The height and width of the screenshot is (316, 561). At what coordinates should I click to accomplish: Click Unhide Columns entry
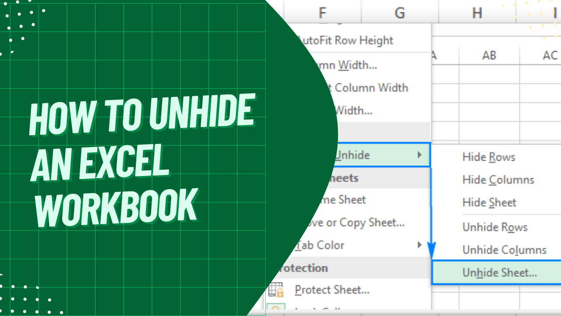tap(504, 250)
